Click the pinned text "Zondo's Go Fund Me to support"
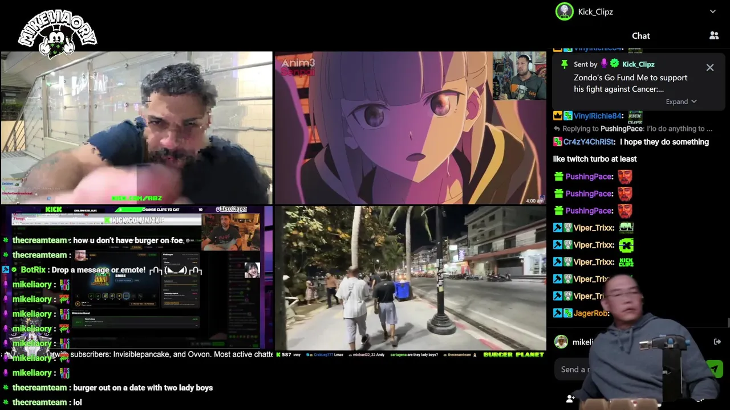The height and width of the screenshot is (410, 730). point(630,77)
